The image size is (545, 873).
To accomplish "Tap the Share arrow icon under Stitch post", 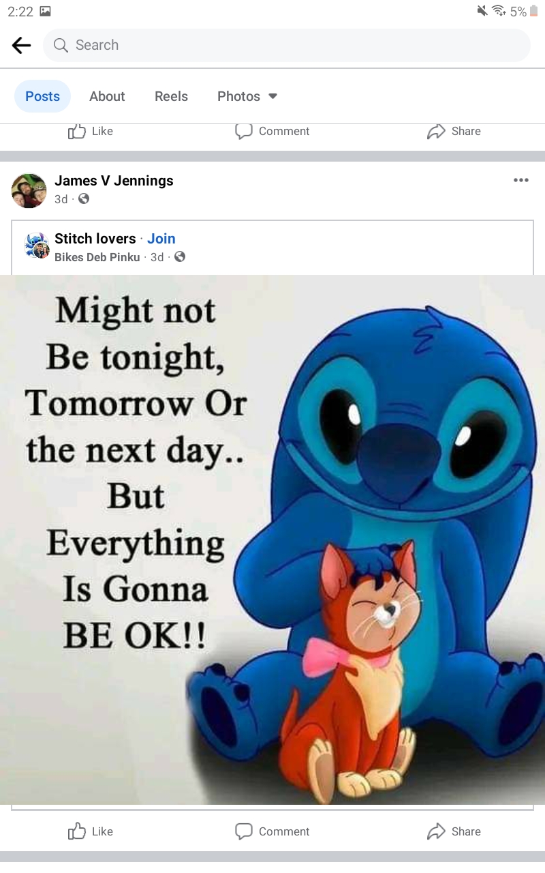I will coord(436,831).
